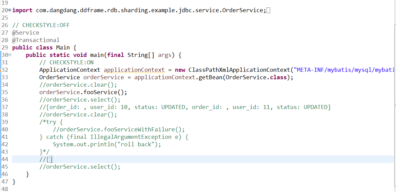Click the @Service annotation
Viewport: 396px width, 192px height.
click(25, 33)
